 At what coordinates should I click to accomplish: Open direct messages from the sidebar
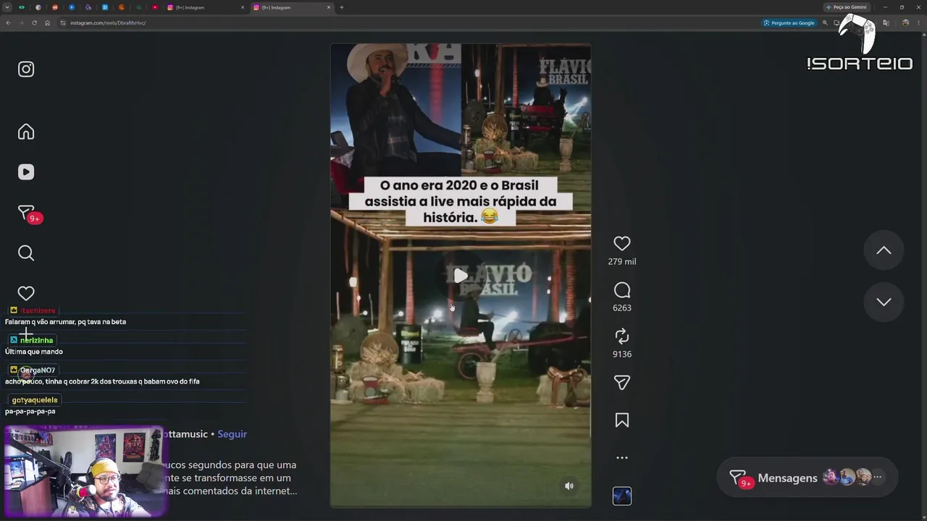pyautogui.click(x=28, y=213)
